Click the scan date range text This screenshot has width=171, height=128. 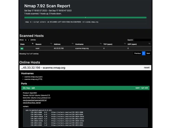[48, 11]
